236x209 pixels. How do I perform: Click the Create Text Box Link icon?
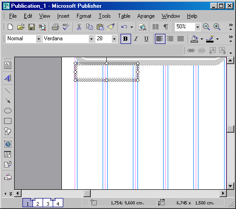coord(191,50)
